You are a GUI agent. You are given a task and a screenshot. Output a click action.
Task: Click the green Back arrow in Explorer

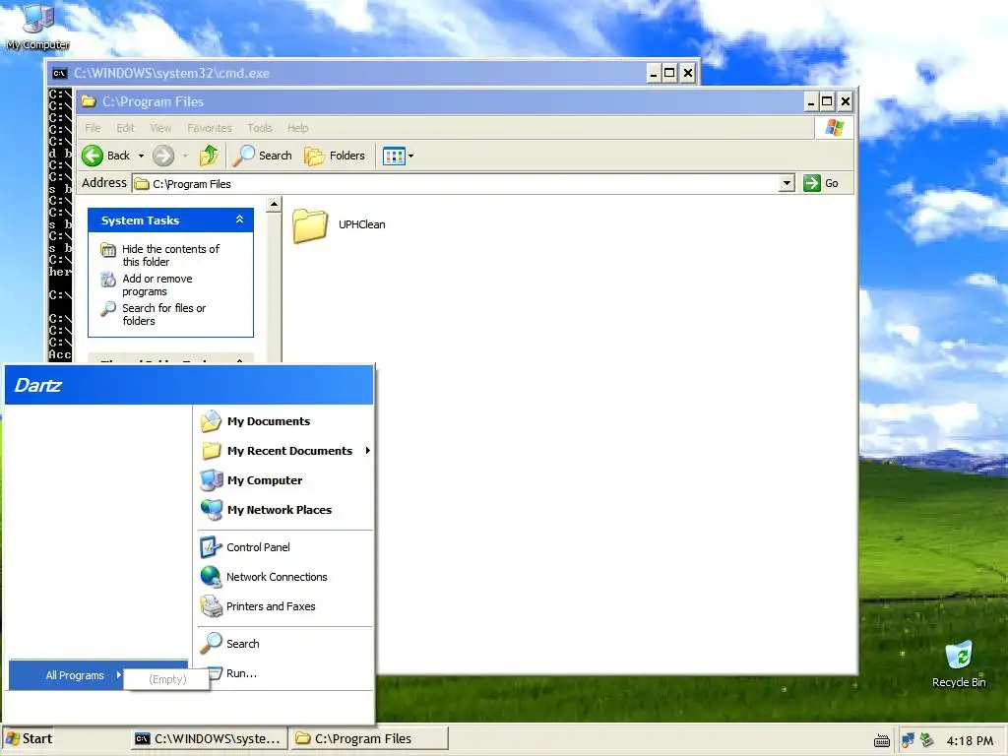tap(93, 156)
